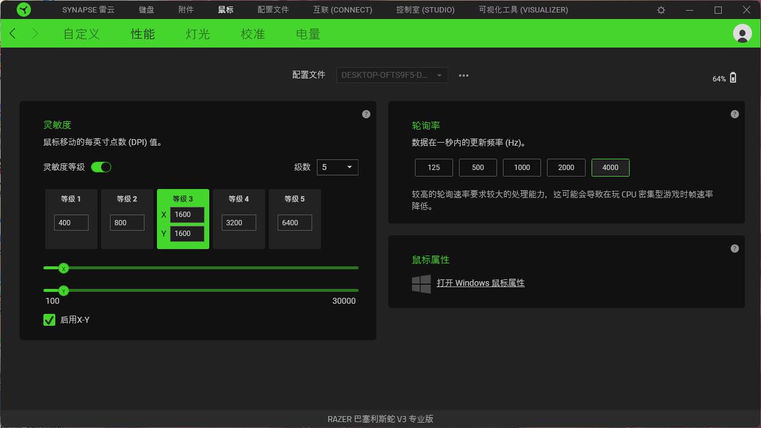Switch to the 灯光 tab

pos(197,34)
